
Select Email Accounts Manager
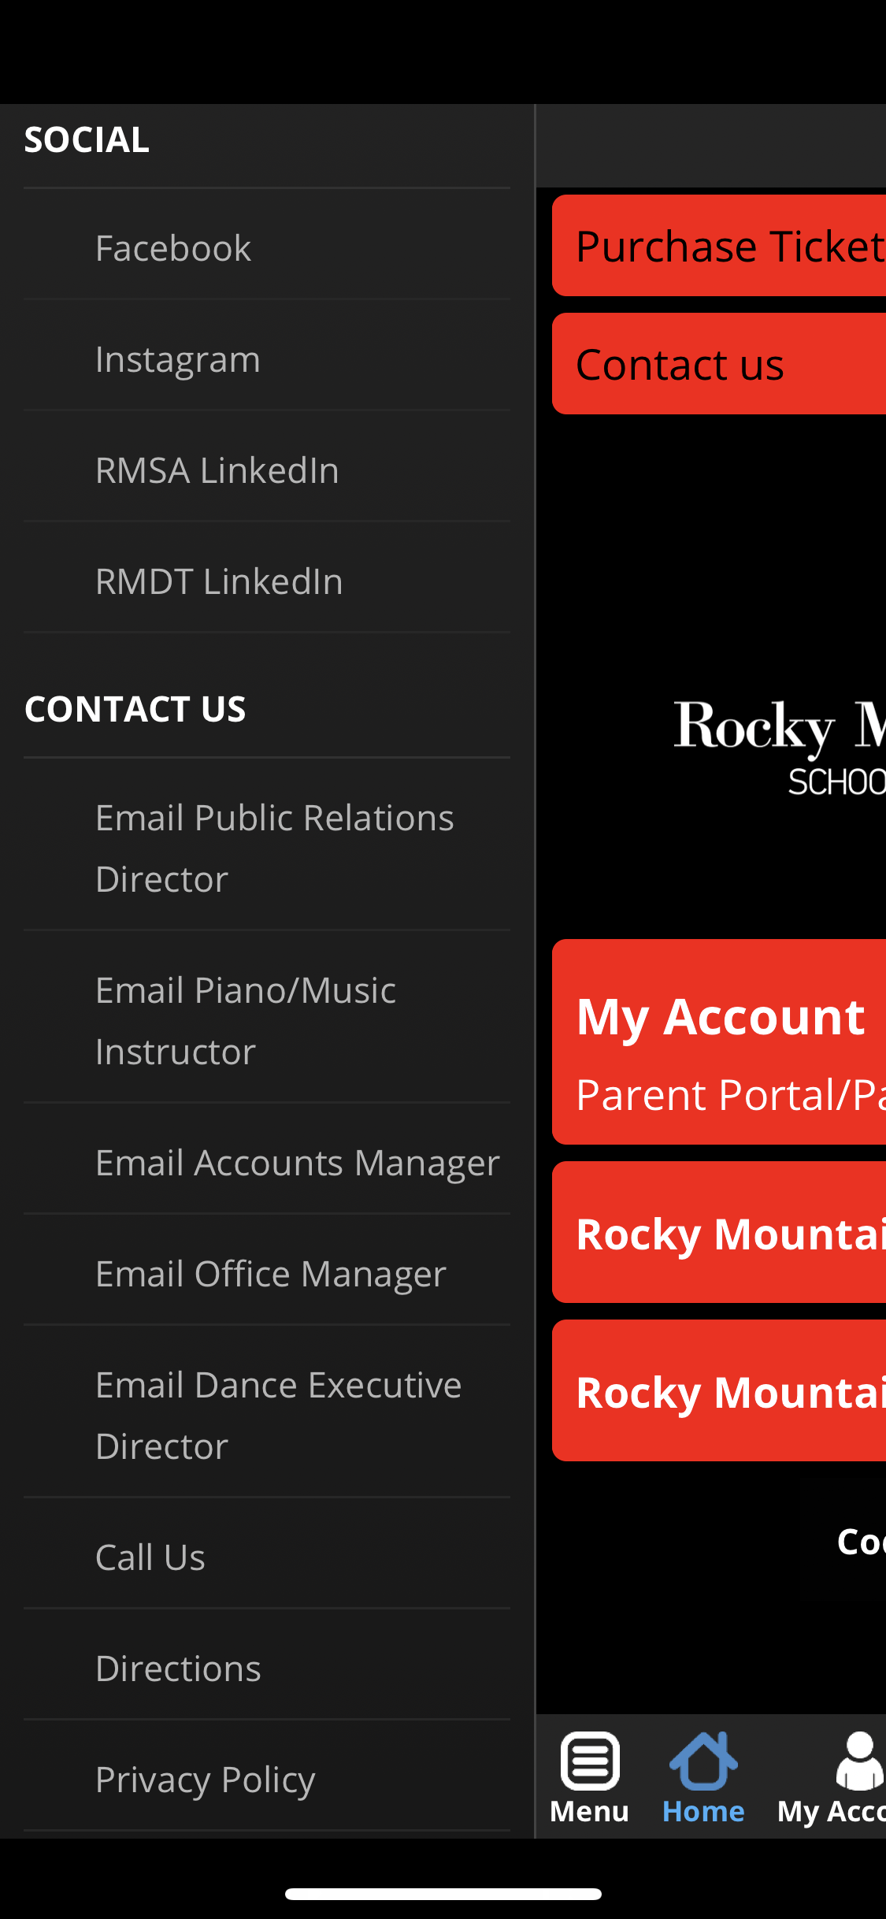coord(267,1163)
